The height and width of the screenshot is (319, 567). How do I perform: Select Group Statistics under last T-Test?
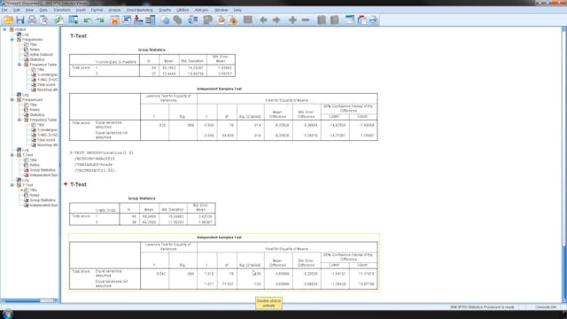[39, 200]
